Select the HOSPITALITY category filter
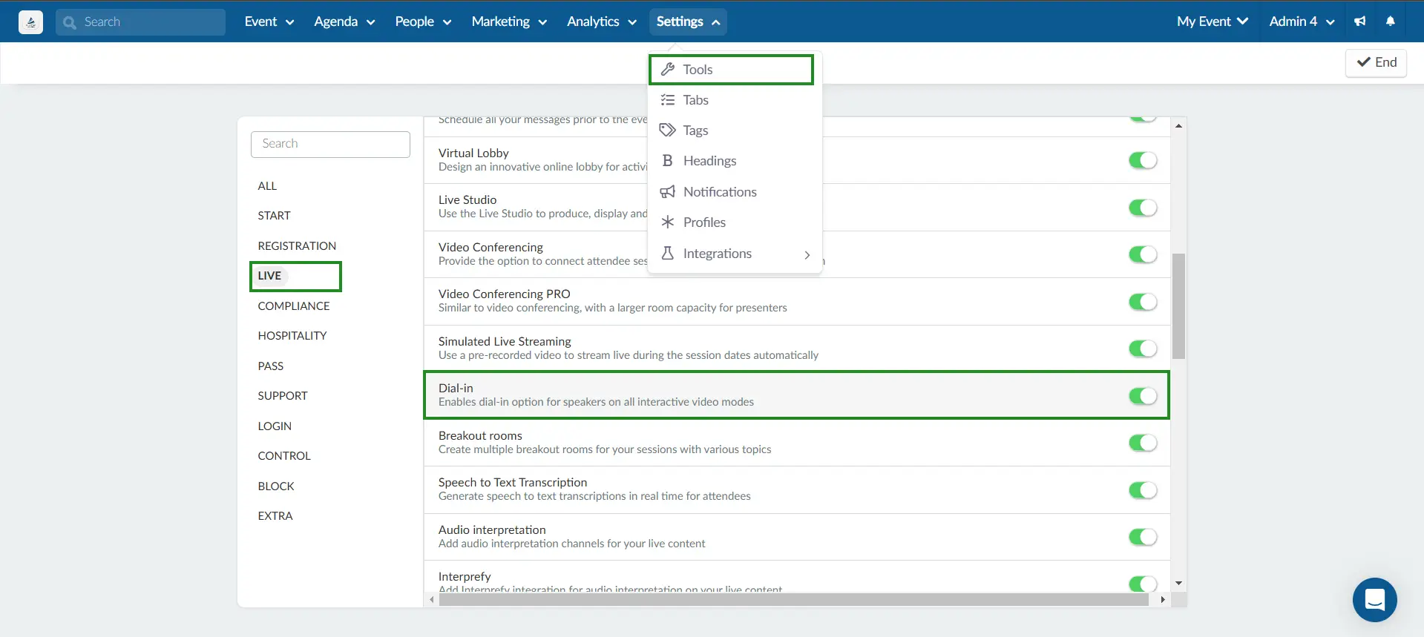This screenshot has height=637, width=1424. click(292, 335)
